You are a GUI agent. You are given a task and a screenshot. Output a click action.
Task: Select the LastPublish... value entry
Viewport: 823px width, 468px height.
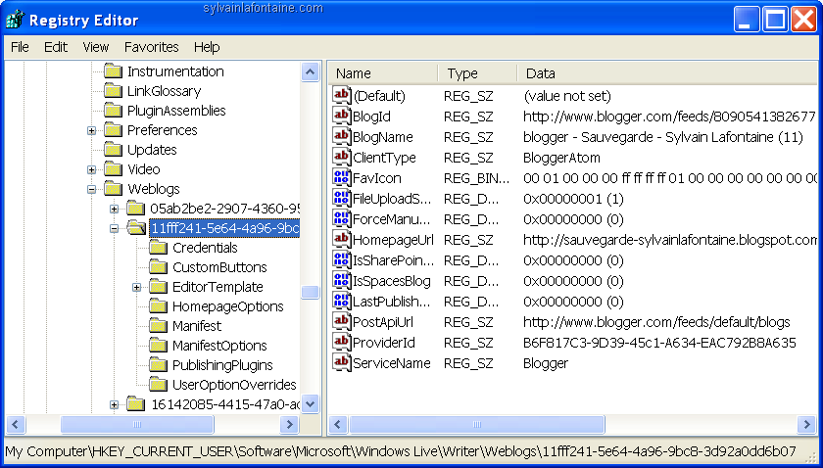tap(392, 302)
